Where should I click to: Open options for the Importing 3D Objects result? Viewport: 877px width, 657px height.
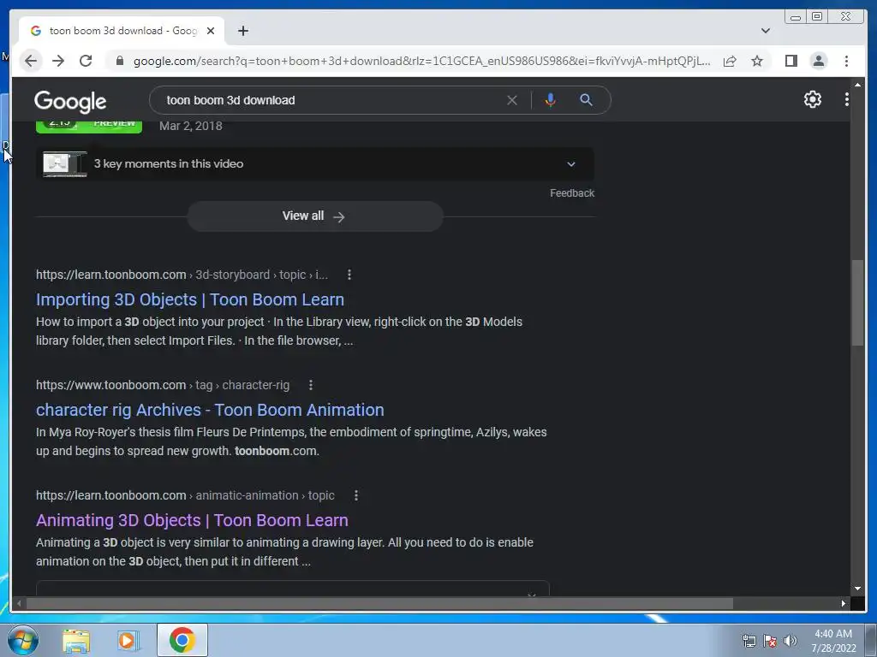coord(349,275)
